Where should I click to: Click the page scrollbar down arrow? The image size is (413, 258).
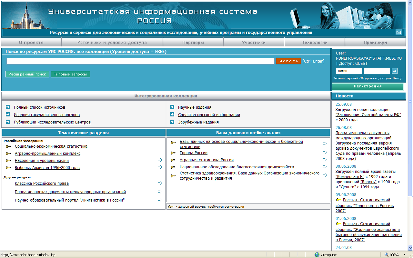410,248
